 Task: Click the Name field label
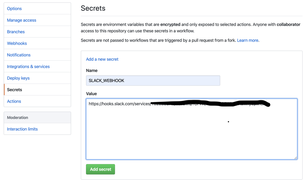click(92, 71)
